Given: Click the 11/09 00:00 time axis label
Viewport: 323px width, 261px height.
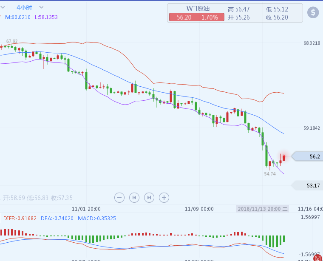Looking at the screenshot, I should coord(199,209).
